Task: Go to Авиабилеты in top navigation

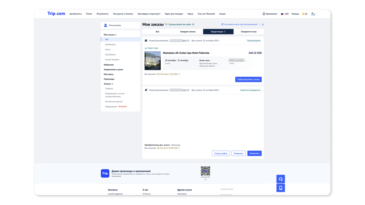Action: [76, 14]
